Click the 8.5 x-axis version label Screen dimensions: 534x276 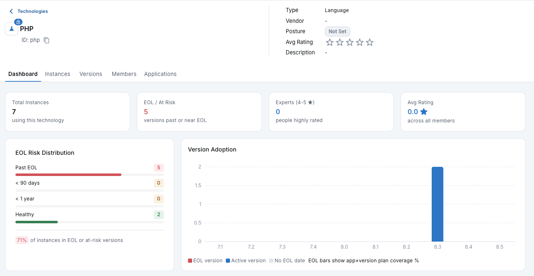(499, 247)
